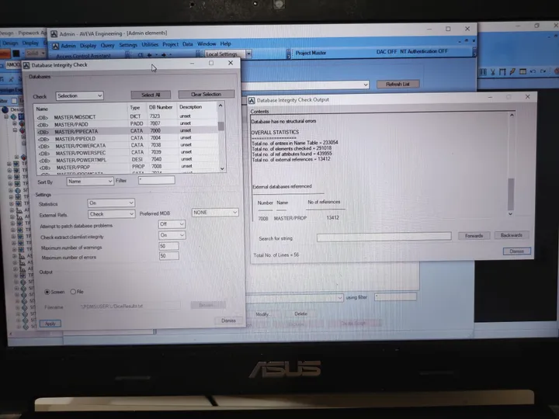Viewport: 559px width, 419px height.
Task: Click the Search for string field
Action: (384, 237)
